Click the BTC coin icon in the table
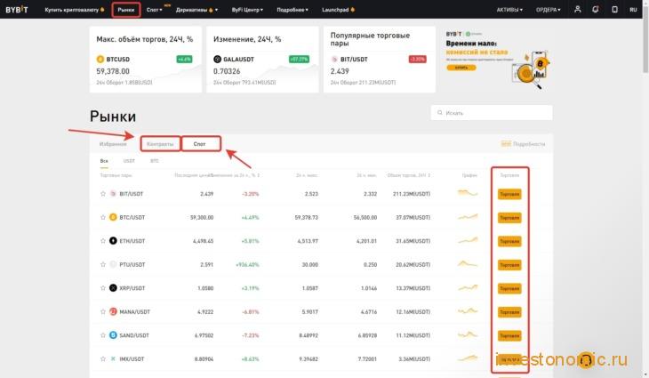Viewport: 649px width, 378px height. pyautogui.click(x=113, y=217)
